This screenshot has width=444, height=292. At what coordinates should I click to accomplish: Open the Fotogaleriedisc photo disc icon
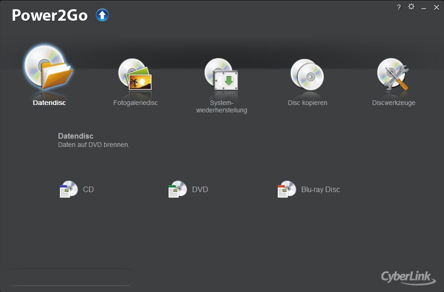click(135, 75)
